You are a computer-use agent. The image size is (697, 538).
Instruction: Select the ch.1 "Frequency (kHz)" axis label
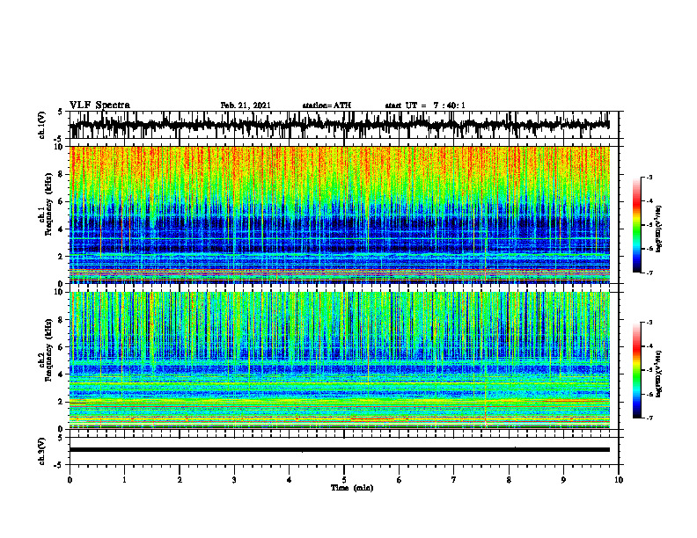click(x=48, y=204)
